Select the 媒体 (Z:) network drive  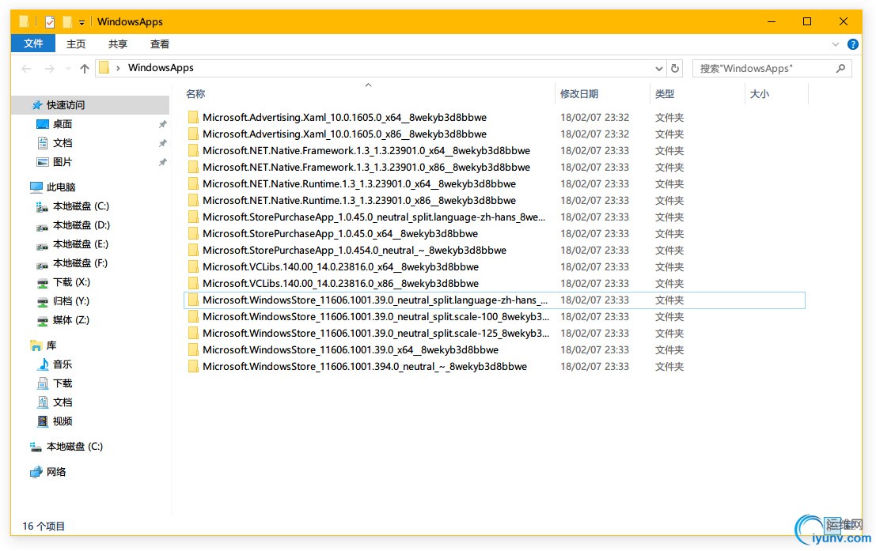[x=70, y=320]
